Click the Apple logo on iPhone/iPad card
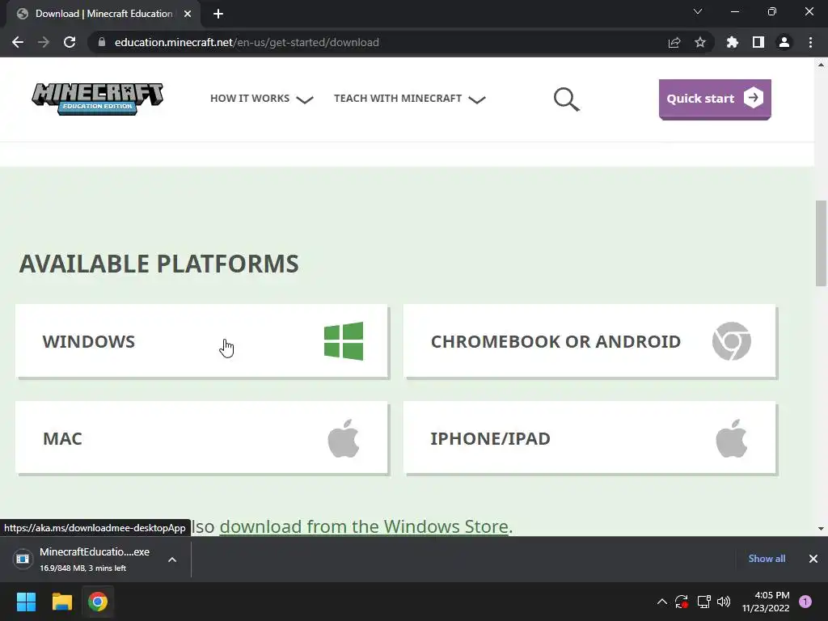This screenshot has width=828, height=621. [731, 438]
